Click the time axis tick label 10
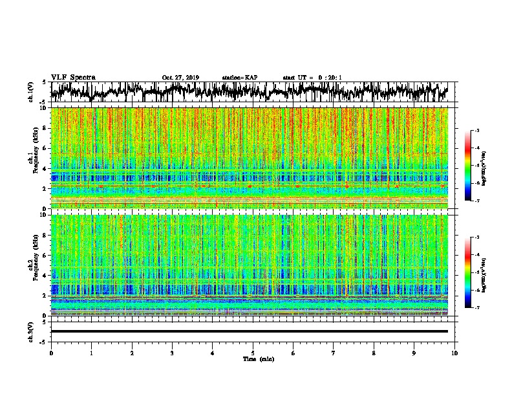This screenshot has width=512, height=396. click(454, 353)
